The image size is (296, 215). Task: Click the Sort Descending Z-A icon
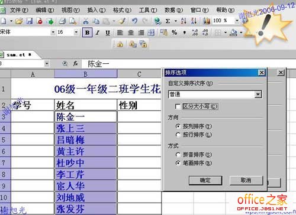194,21
